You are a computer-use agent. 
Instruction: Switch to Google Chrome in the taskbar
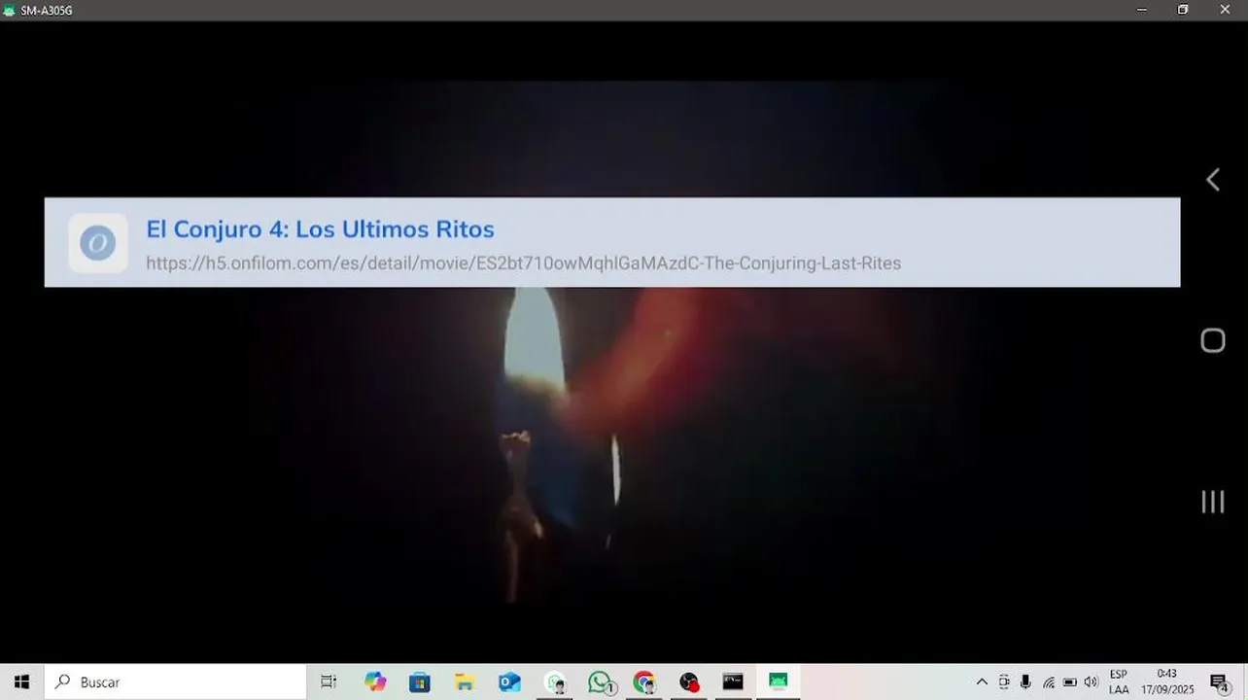[x=644, y=682]
